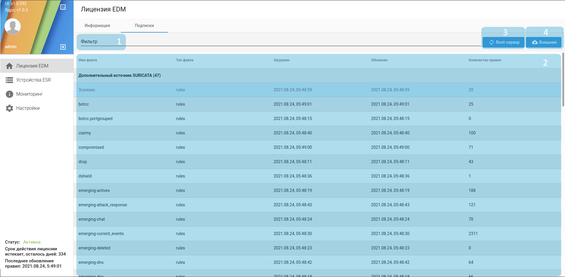Collapse the Дополнительный источник SURICATA group

(x=119, y=75)
